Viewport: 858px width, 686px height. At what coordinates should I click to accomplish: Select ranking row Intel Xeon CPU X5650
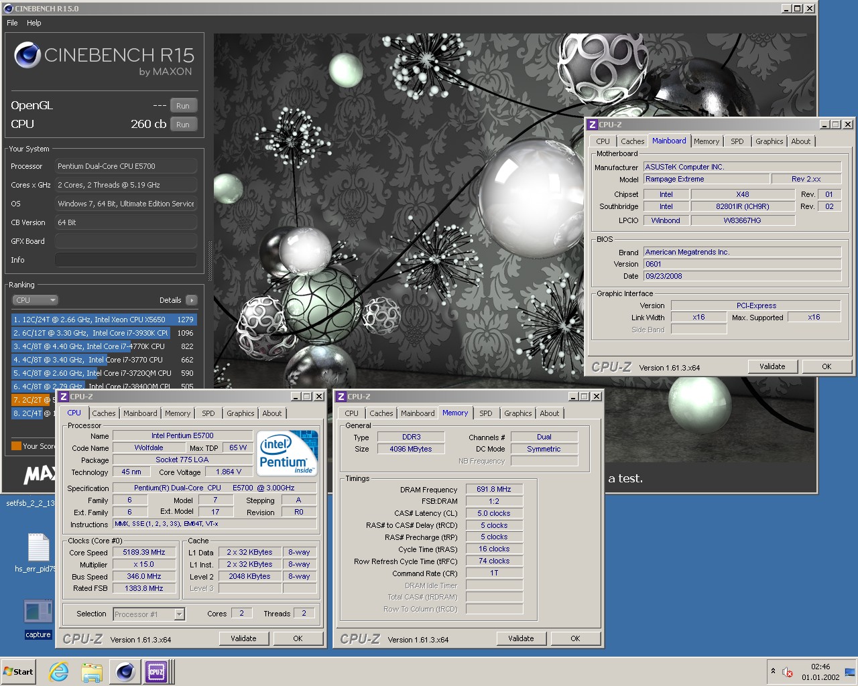[104, 320]
